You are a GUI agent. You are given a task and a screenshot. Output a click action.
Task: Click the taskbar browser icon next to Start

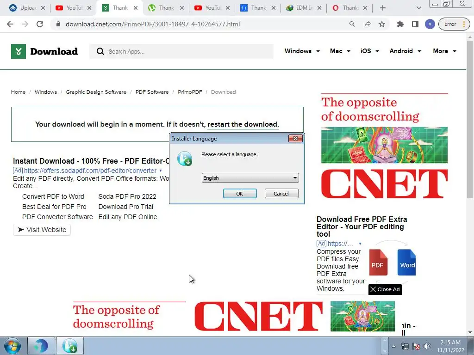pyautogui.click(x=41, y=346)
